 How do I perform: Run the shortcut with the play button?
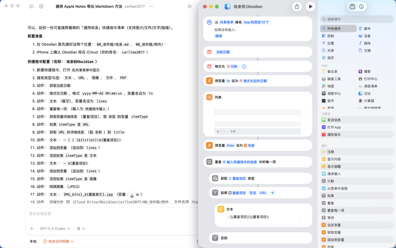[310, 6]
